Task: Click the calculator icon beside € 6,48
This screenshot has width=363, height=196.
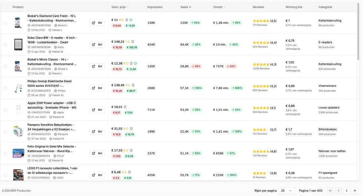Action: (x=129, y=172)
